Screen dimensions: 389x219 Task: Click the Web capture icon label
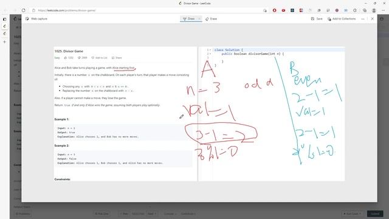click(36, 19)
